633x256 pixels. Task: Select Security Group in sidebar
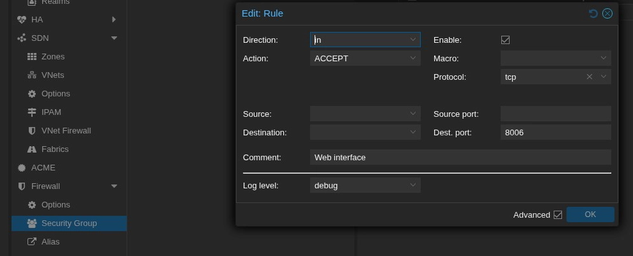coord(69,223)
